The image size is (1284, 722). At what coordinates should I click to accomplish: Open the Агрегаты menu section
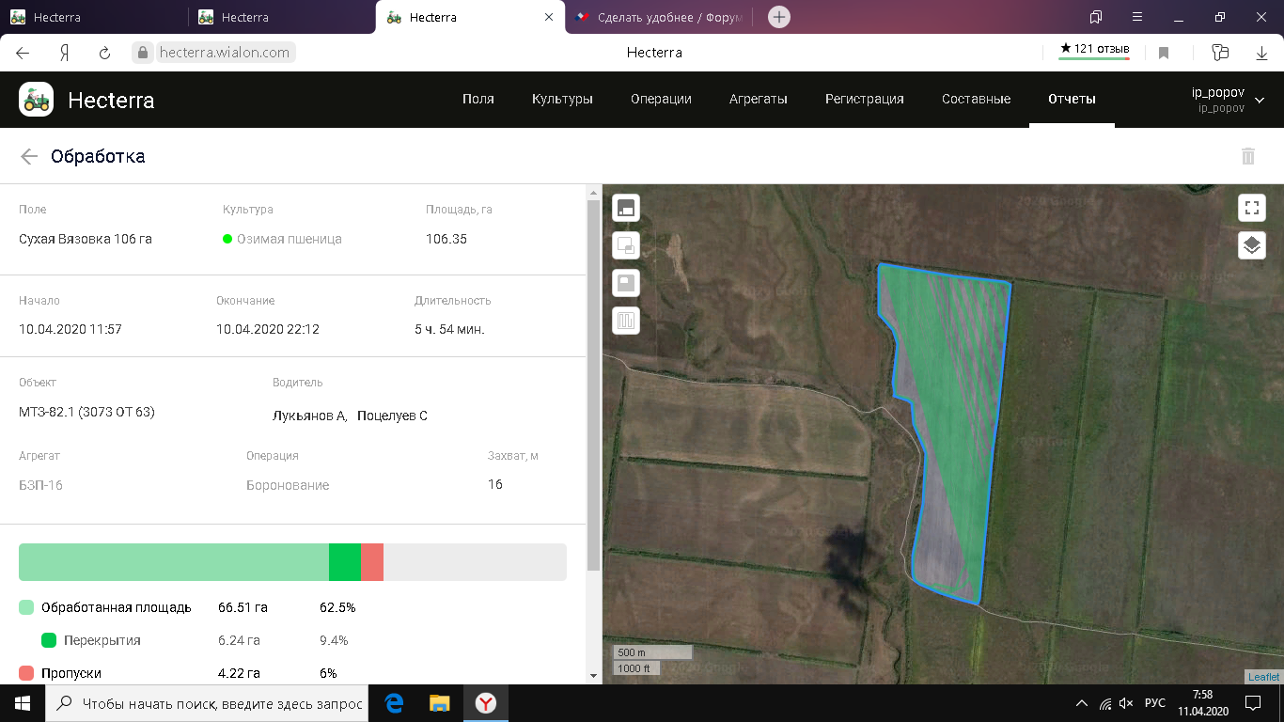click(x=758, y=99)
